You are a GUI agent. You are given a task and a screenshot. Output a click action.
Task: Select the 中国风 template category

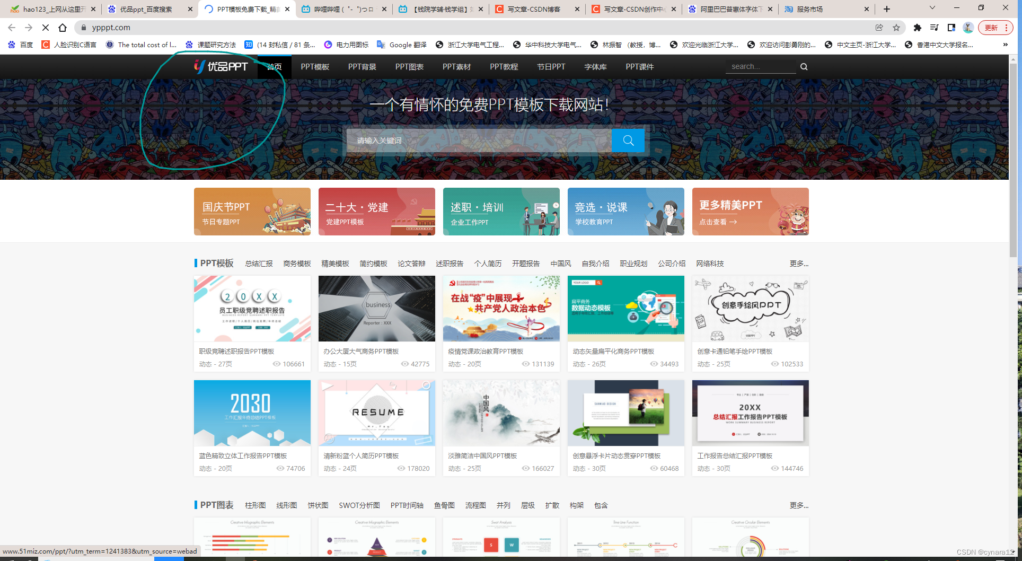click(560, 264)
